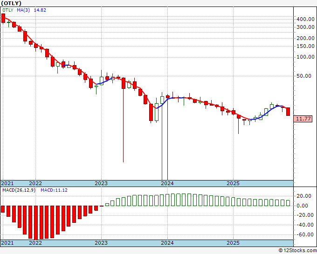Click the latest red candlestick near 11.77
317x254 pixels.
click(x=288, y=112)
